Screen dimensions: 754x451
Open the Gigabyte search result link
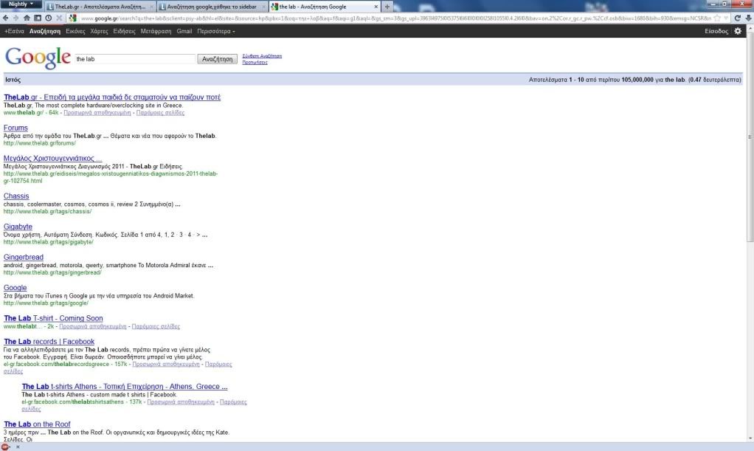tap(18, 227)
